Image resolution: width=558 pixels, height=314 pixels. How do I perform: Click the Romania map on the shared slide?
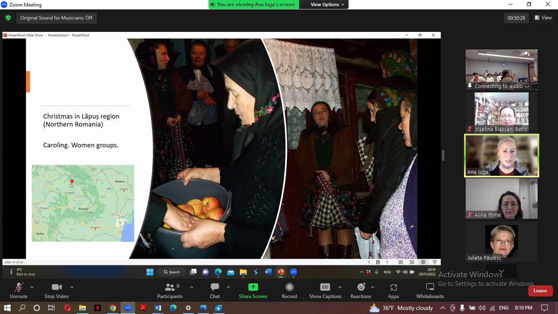(83, 203)
